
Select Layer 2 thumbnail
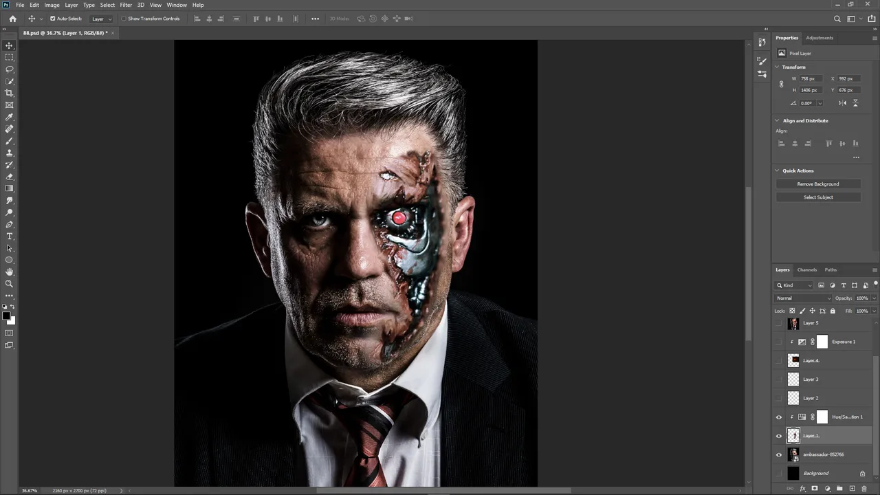click(793, 398)
